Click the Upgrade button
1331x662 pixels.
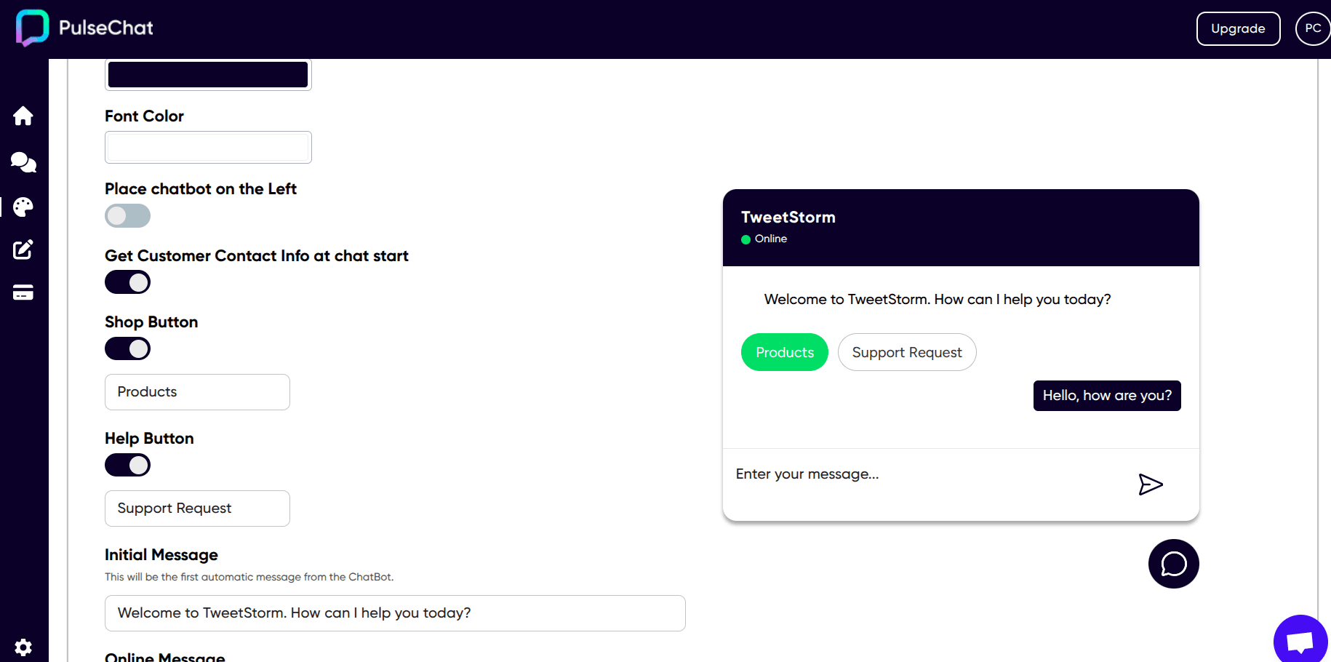click(x=1239, y=28)
